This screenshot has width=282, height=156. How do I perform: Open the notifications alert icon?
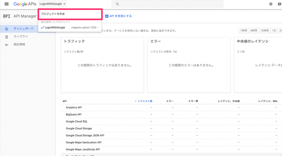pyautogui.click(x=280, y=4)
